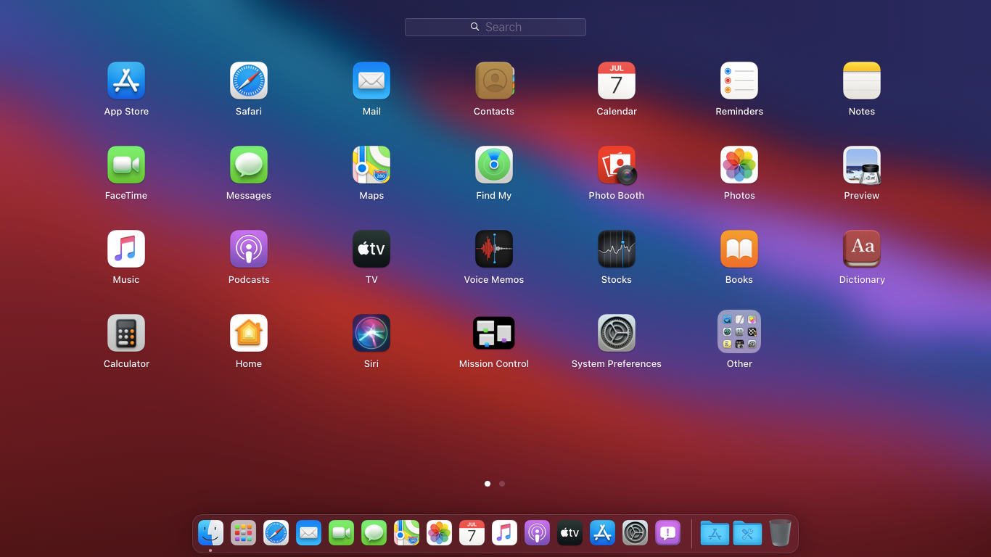991x557 pixels.
Task: Open Messages in Launchpad grid
Action: [249, 165]
